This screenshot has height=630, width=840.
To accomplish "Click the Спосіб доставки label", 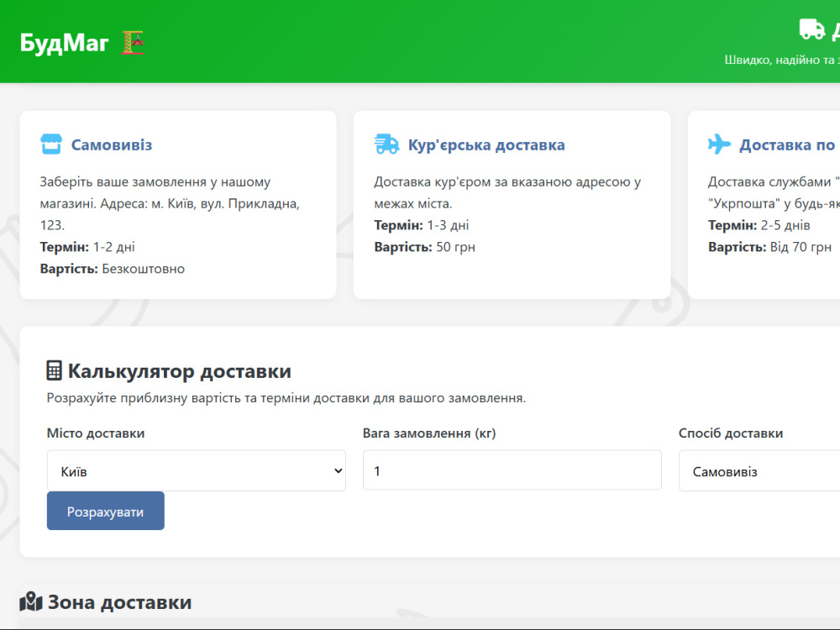I will [x=731, y=433].
